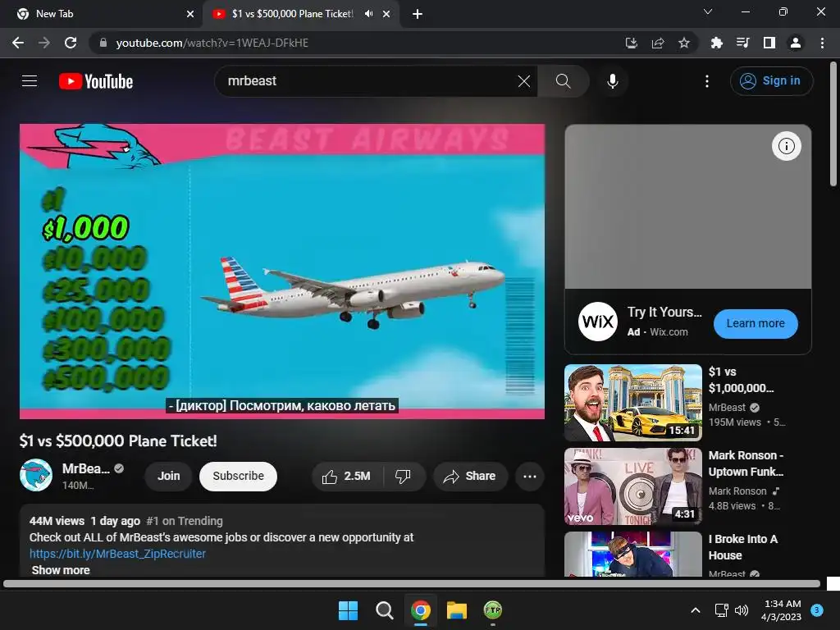Click the video player area
The height and width of the screenshot is (630, 840).
point(282,271)
